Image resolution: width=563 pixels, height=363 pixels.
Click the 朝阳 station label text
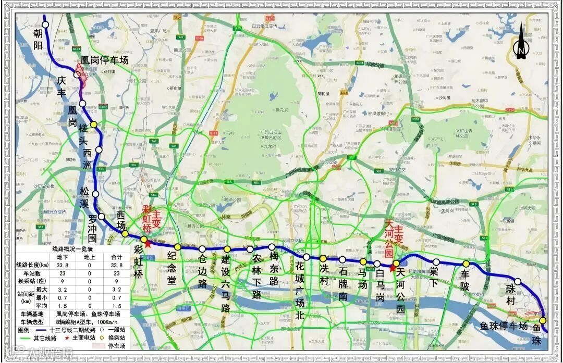pyautogui.click(x=38, y=39)
